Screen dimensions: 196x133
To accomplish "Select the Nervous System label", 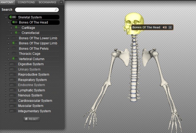I will click(x=30, y=95).
